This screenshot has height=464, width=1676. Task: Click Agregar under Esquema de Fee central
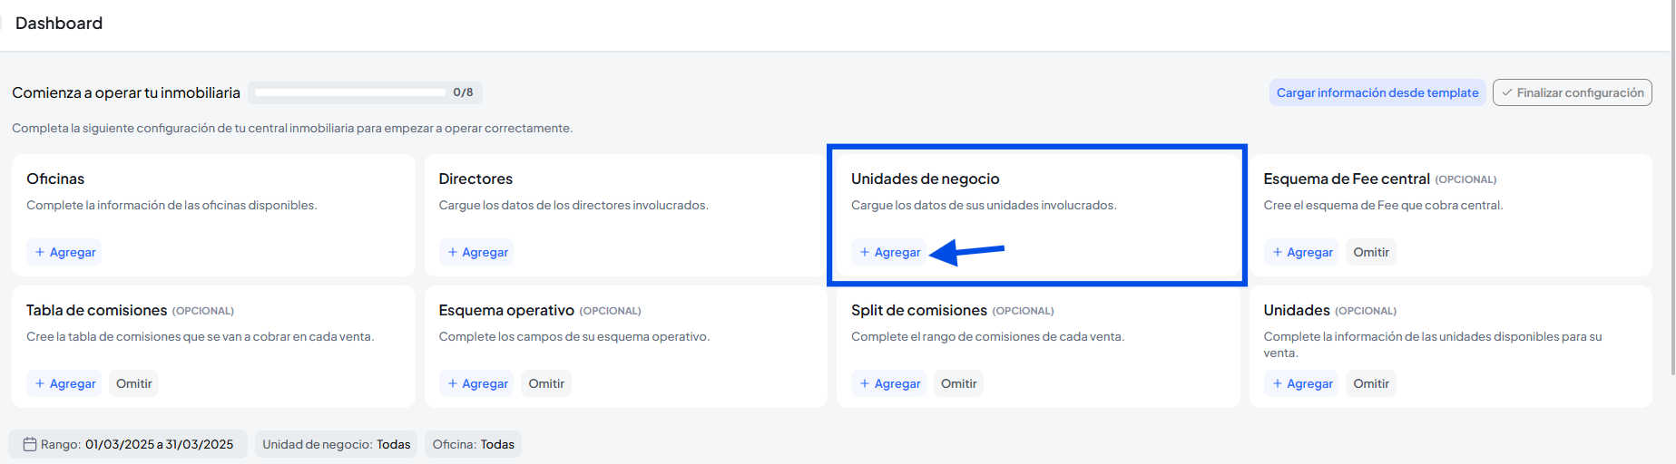point(1302,252)
